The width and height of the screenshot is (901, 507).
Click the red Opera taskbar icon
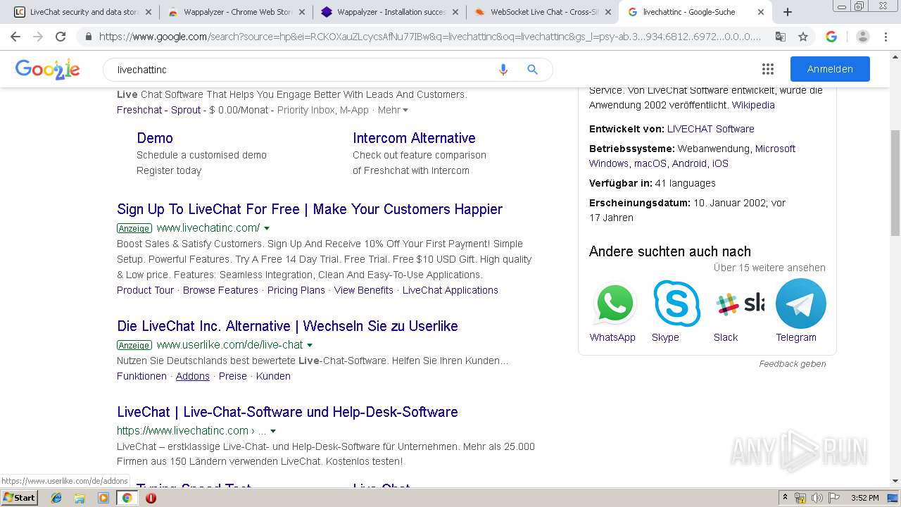[151, 498]
